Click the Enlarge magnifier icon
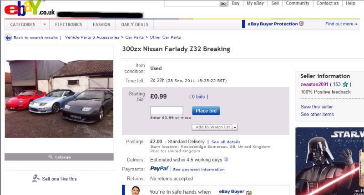This screenshot has height=195, width=364. coord(51,157)
